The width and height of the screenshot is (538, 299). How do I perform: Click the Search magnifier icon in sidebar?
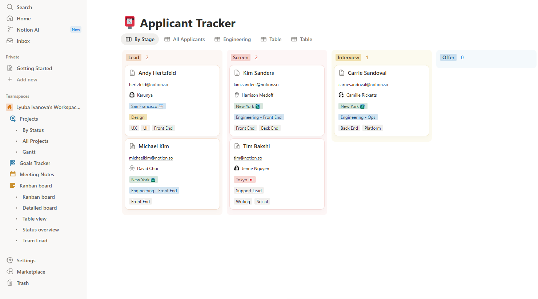click(10, 7)
